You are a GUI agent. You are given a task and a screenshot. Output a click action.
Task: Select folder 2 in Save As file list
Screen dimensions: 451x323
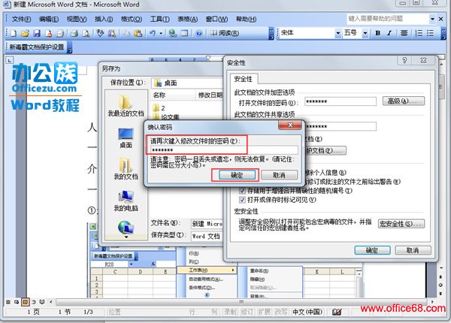pos(159,108)
